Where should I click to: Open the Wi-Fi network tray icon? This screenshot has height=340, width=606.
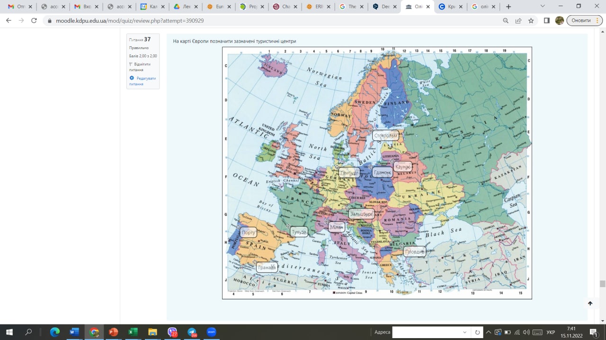tap(517, 332)
